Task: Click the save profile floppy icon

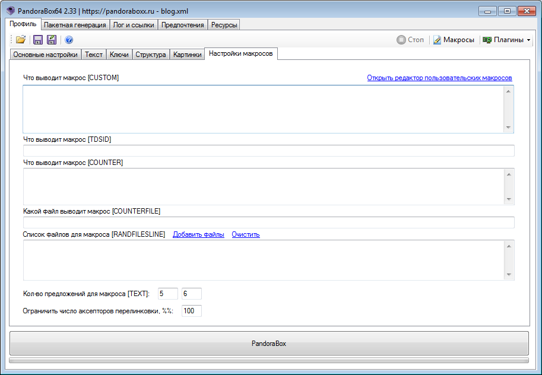Action: [38, 40]
